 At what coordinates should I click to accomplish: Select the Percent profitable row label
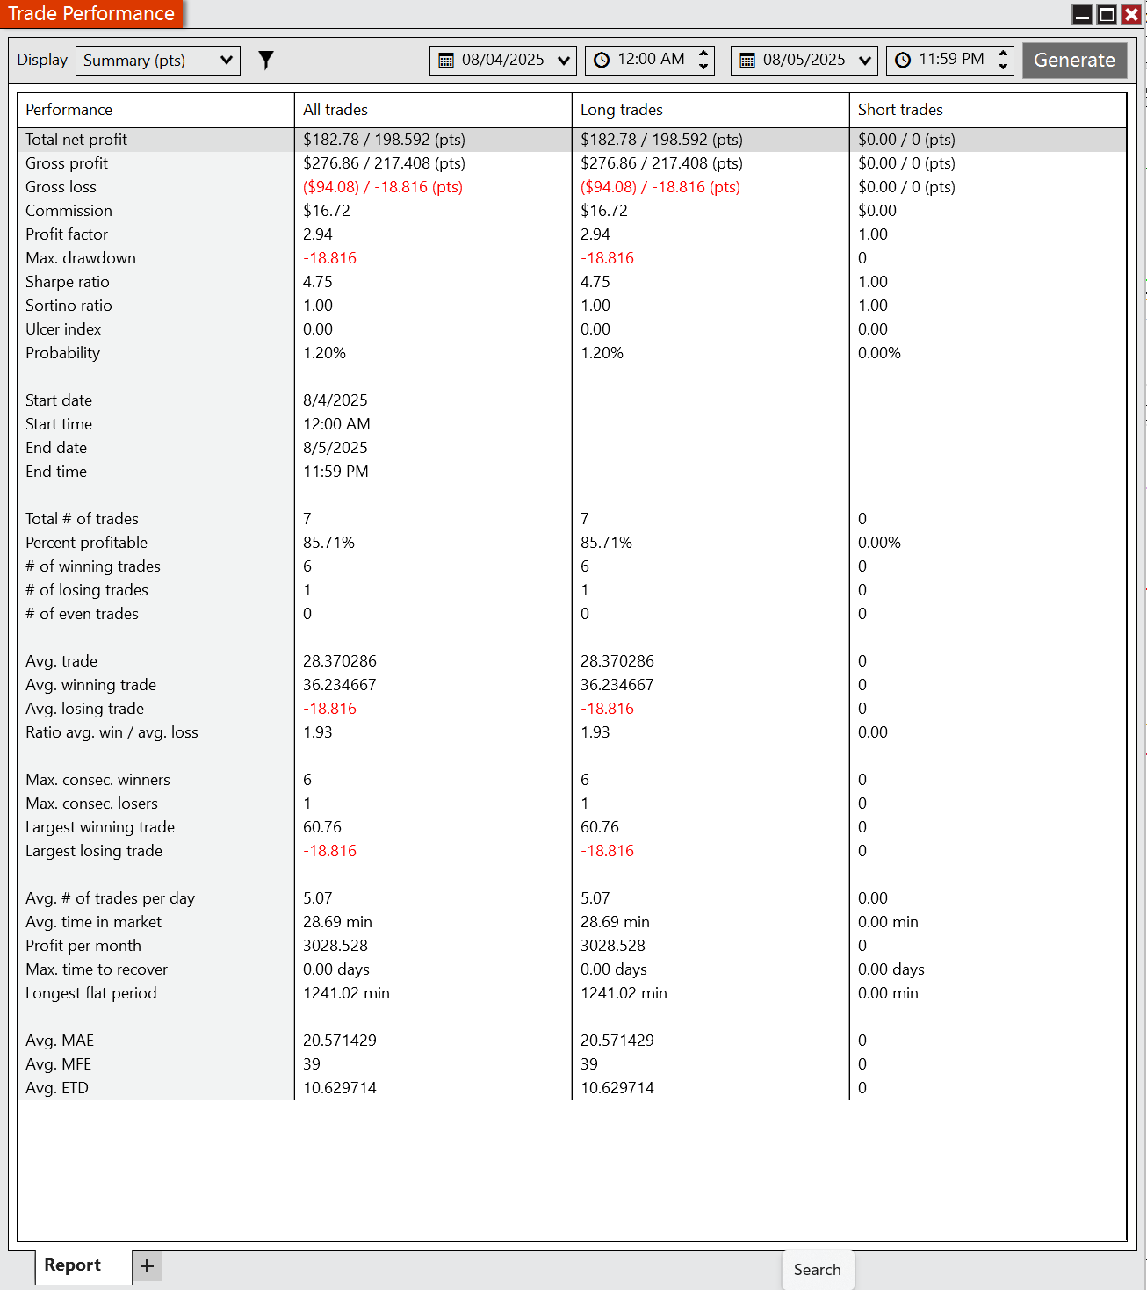(x=86, y=543)
